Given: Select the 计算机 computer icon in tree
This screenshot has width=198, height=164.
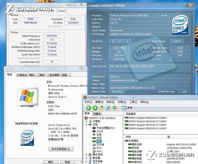Looking at the screenshot, I should pyautogui.click(x=90, y=121).
